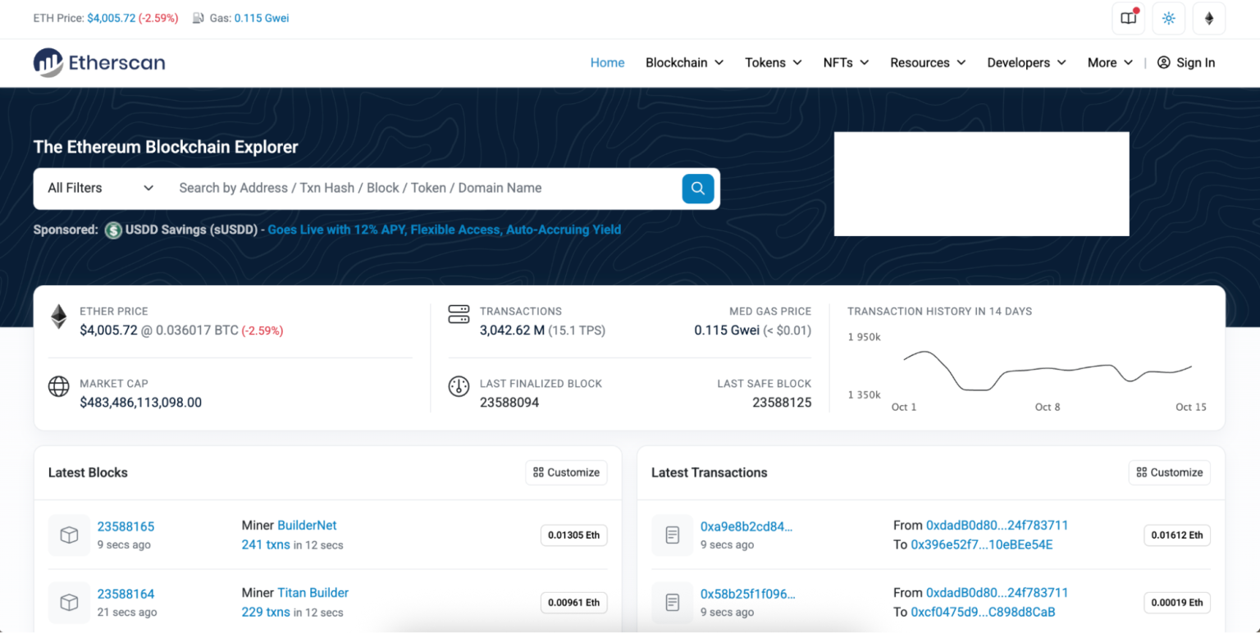Open miner BuilderNet
The image size is (1260, 633).
[x=307, y=526]
